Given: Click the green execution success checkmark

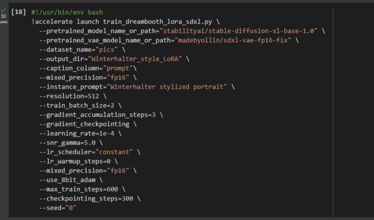Looking at the screenshot, I should pos(3,10).
